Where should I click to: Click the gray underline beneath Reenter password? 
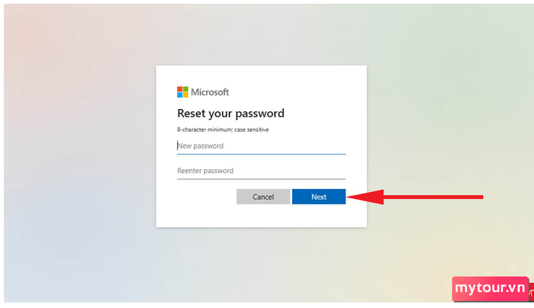(x=261, y=179)
